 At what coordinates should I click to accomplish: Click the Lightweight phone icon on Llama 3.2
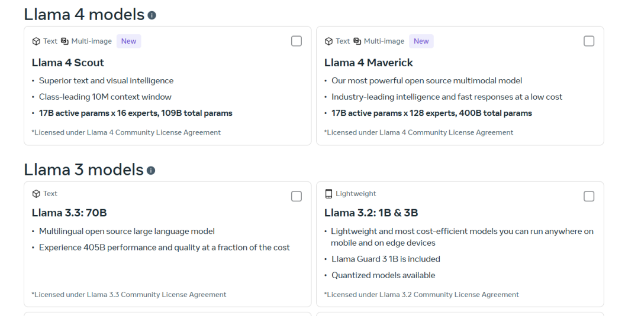[x=328, y=194]
